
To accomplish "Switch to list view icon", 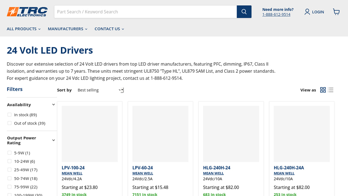I will coord(331,90).
